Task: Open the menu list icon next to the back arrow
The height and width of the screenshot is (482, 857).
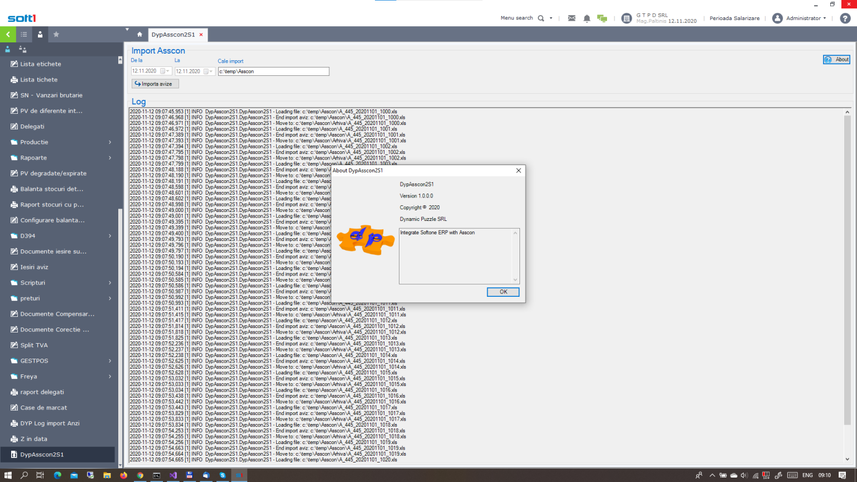Action: (x=23, y=34)
